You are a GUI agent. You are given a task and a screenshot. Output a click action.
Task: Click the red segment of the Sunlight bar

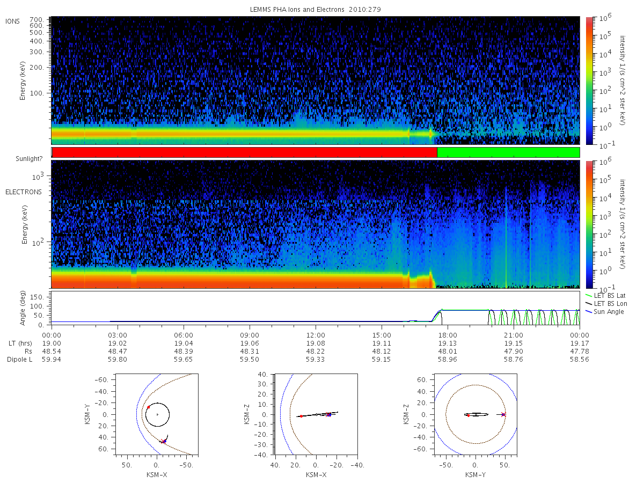coord(244,152)
